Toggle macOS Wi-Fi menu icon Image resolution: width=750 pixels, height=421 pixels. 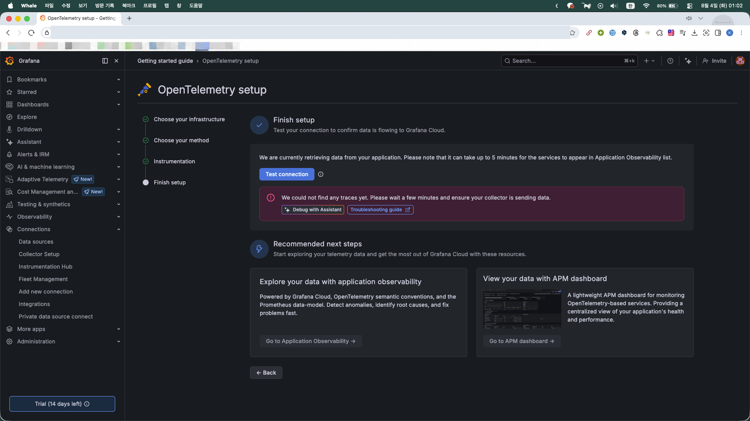pyautogui.click(x=646, y=6)
